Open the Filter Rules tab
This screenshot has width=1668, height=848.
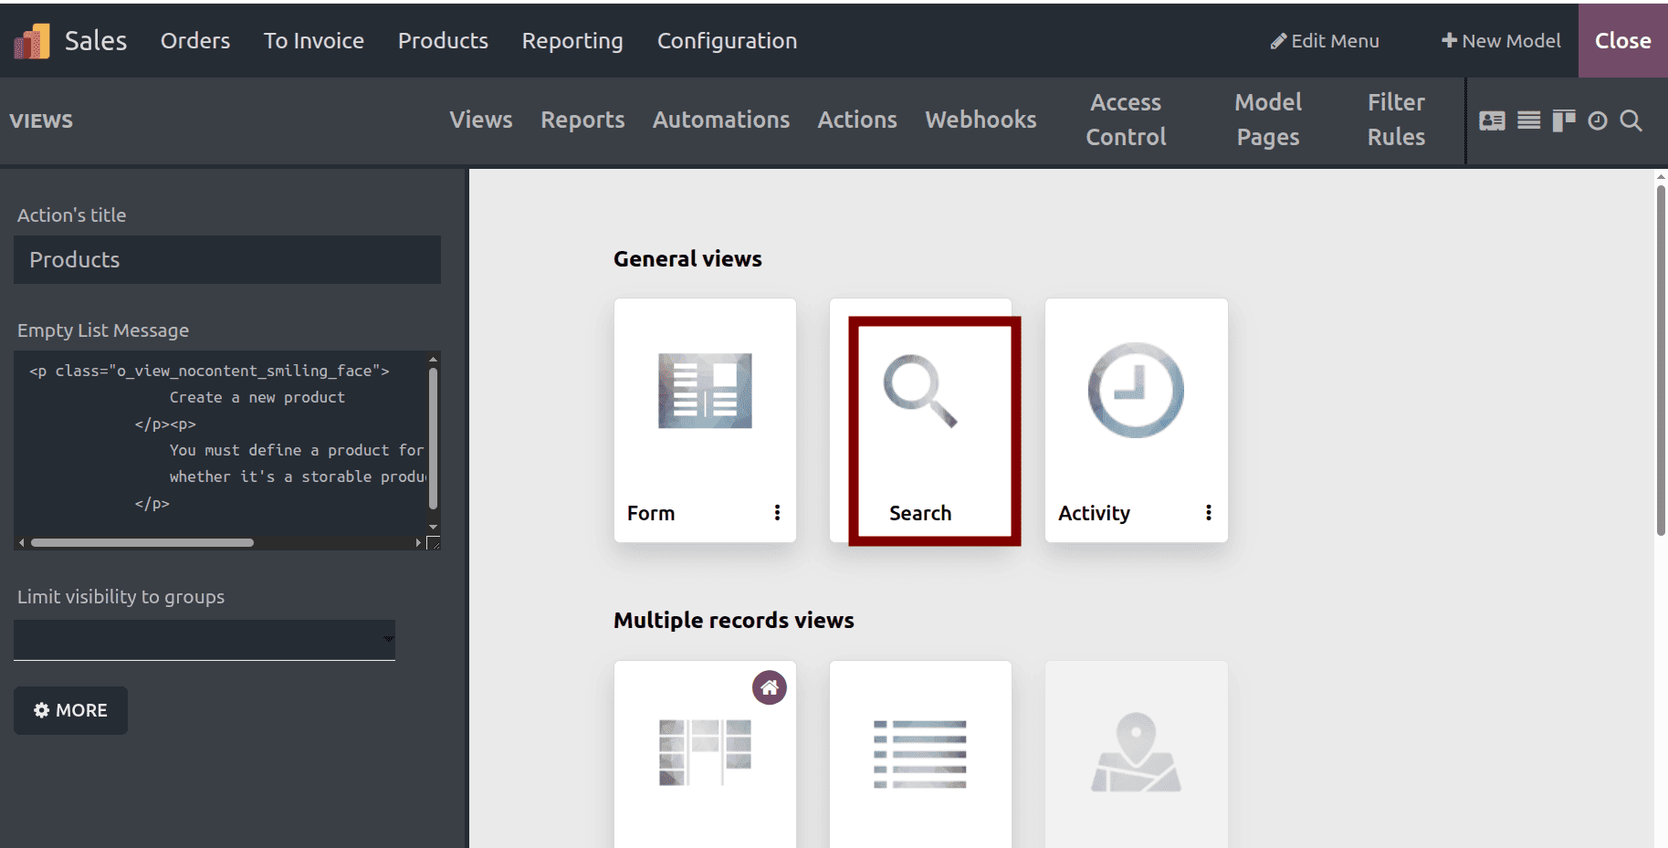tap(1396, 120)
